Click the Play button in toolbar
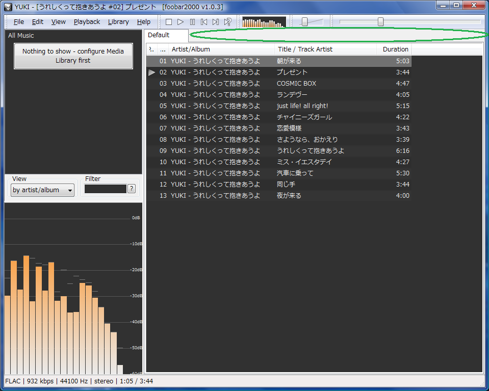This screenshot has height=391, width=489. (181, 22)
